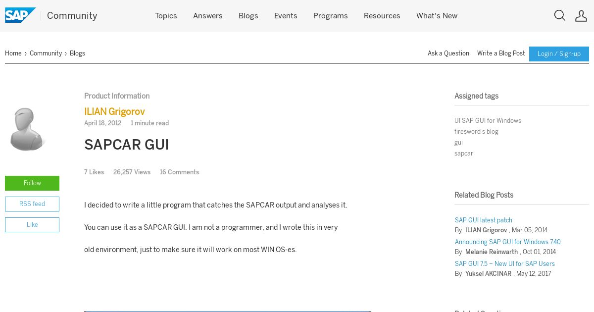
Task: Open the What's New menu
Action: tap(437, 16)
